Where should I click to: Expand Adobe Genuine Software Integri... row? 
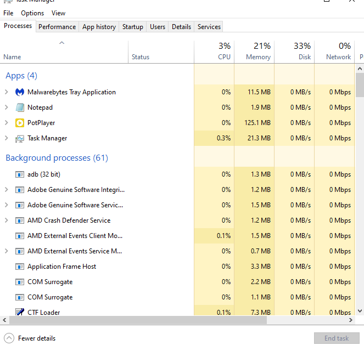[7, 190]
